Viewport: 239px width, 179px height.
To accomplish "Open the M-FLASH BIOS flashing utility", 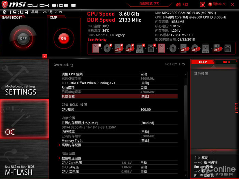I will click(x=24, y=170).
